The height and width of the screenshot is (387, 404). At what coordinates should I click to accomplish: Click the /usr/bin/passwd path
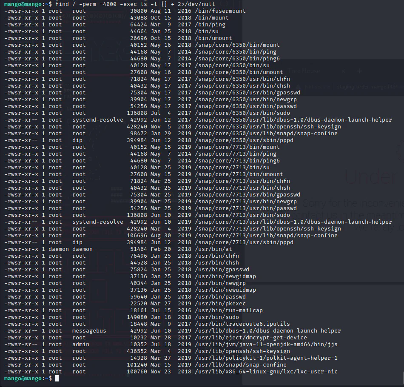point(220,297)
